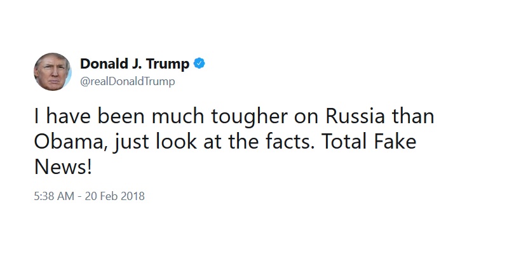Viewport: 507px width, 268px height.
Task: Click the phrase just look in tweet
Action: (155, 142)
